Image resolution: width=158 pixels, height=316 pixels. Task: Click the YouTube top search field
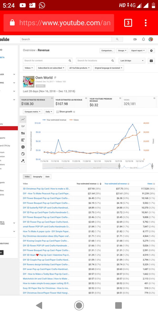[66, 39]
